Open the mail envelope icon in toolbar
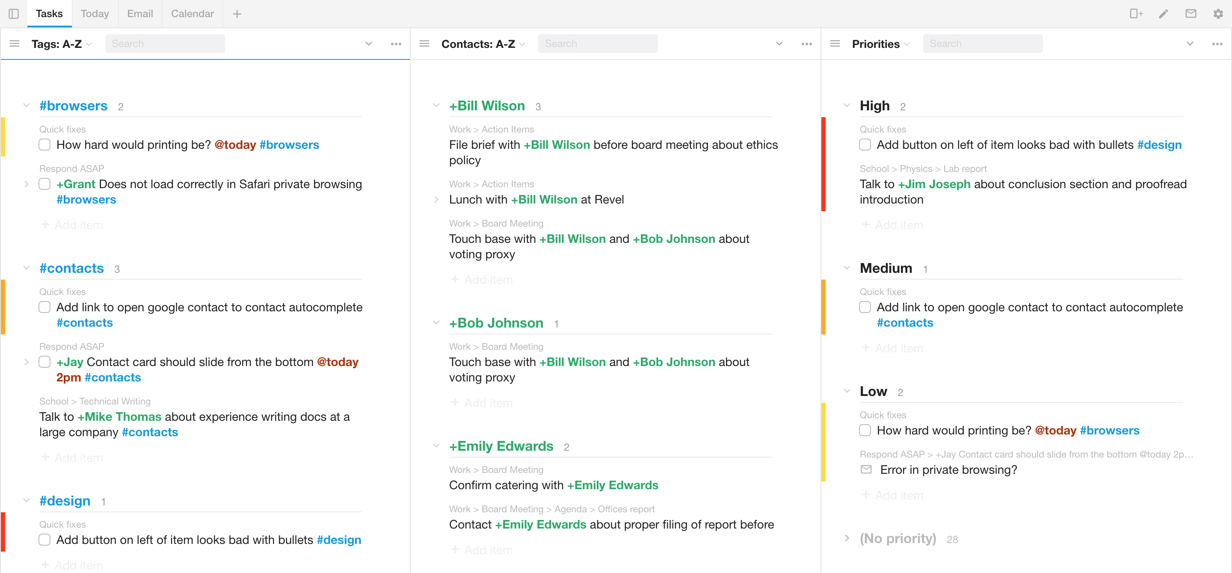 point(1191,14)
